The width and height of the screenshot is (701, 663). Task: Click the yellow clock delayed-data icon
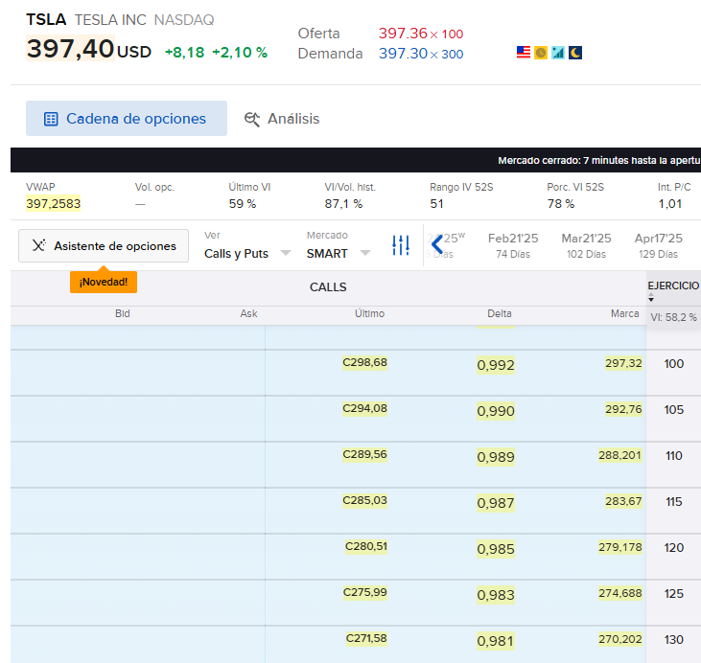541,53
